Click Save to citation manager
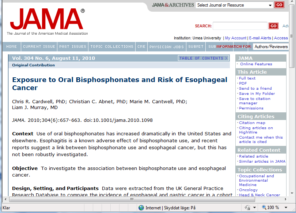The image size is (296, 213). click(254, 101)
